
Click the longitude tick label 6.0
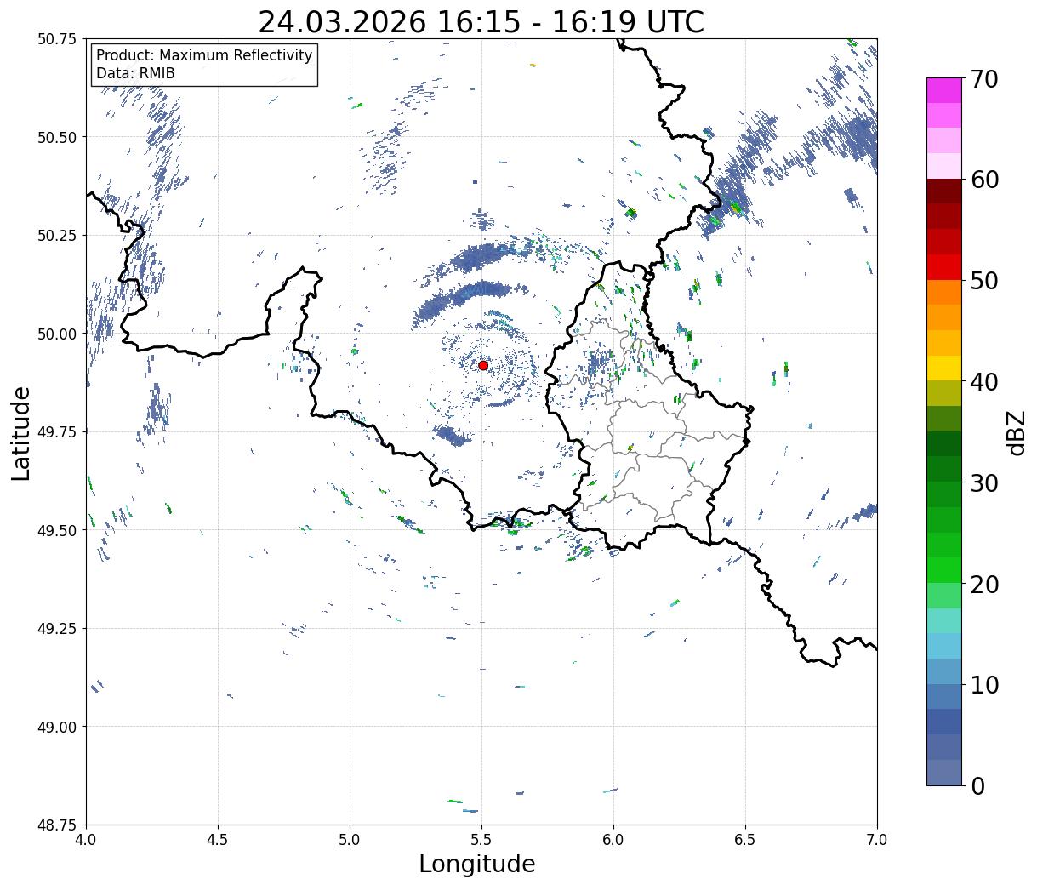613,840
